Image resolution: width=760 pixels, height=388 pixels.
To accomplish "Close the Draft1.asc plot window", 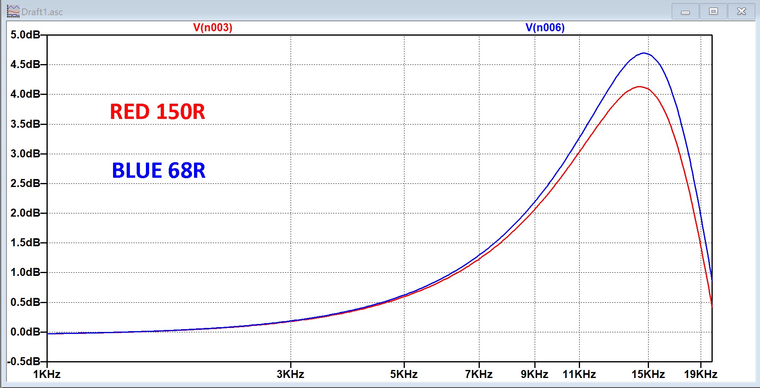I will [742, 12].
